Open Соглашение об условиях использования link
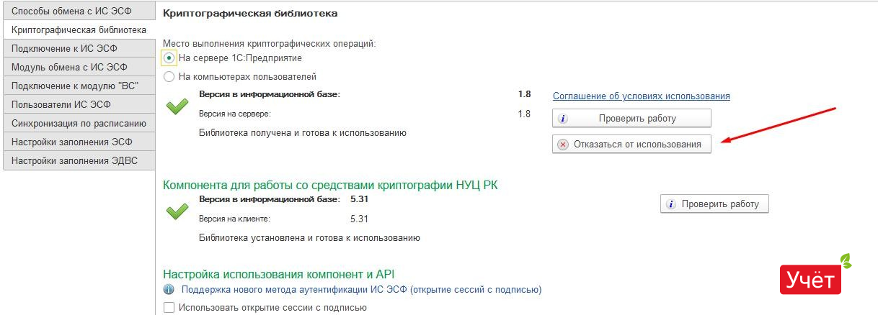 (x=641, y=96)
